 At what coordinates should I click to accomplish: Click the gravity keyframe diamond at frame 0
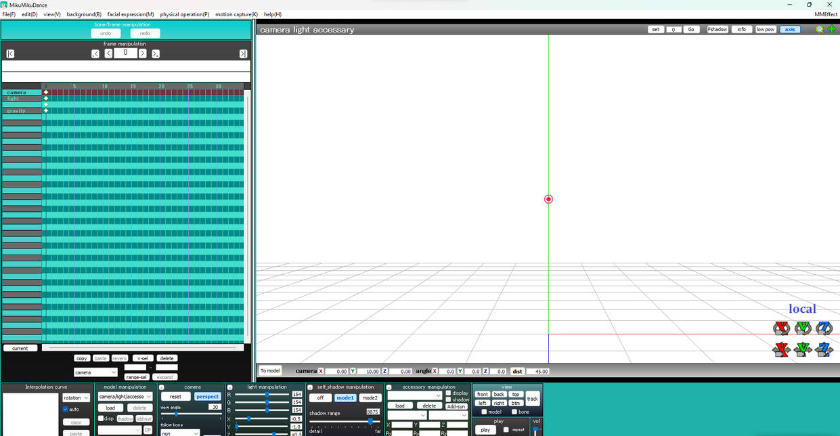[46, 110]
